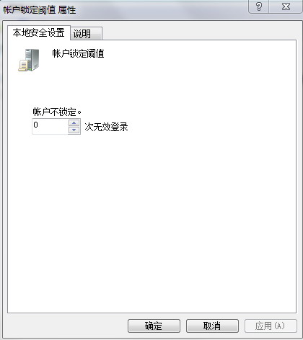Click the 帐户锁定阈值 heading beside the icon
The image size is (303, 340).
tap(78, 53)
